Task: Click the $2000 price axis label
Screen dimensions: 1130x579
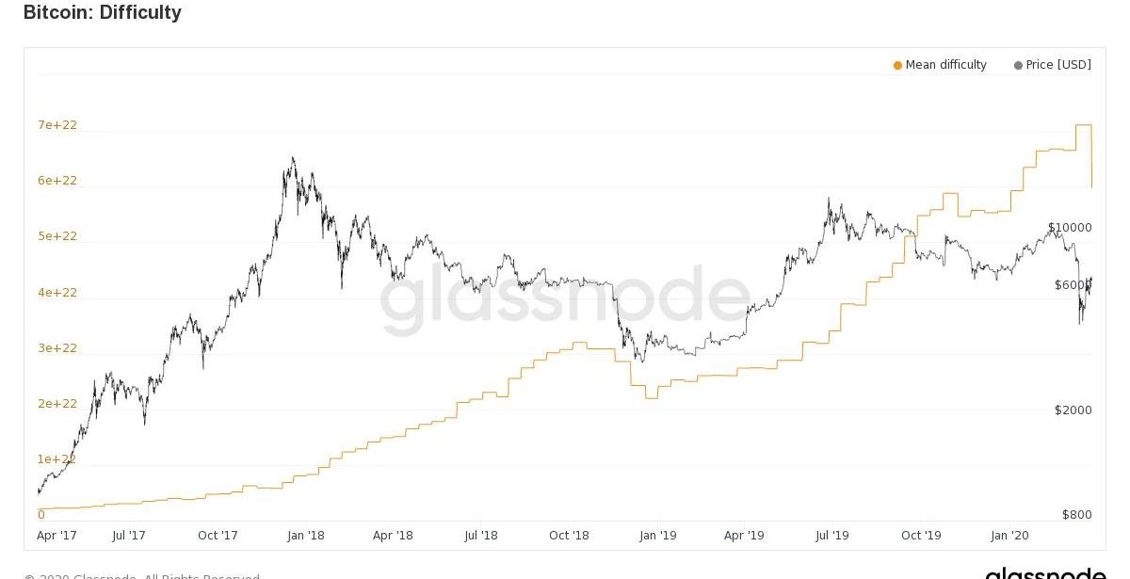Action: (x=1073, y=410)
